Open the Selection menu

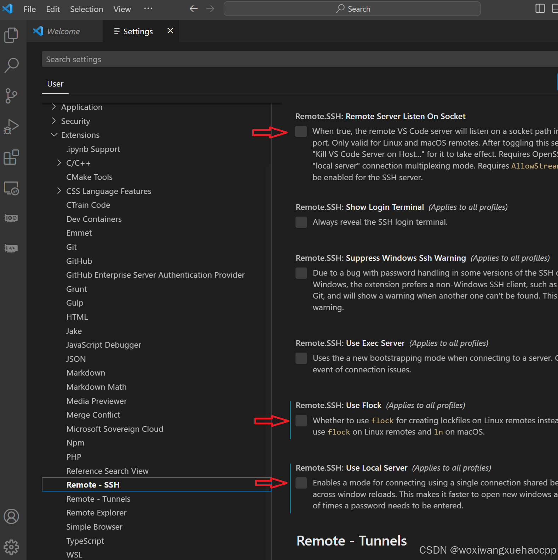coord(87,9)
